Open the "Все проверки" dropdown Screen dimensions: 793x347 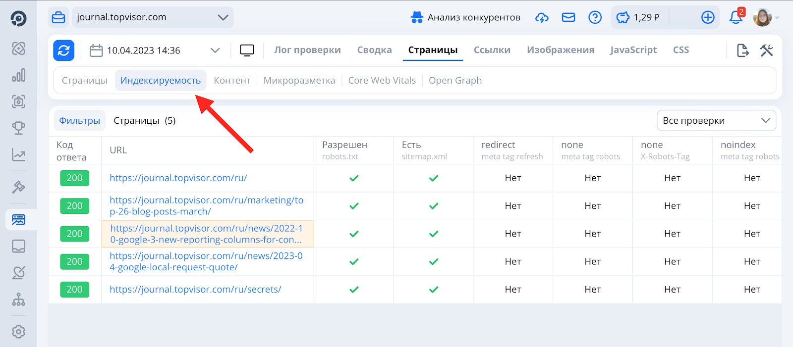[x=716, y=121]
